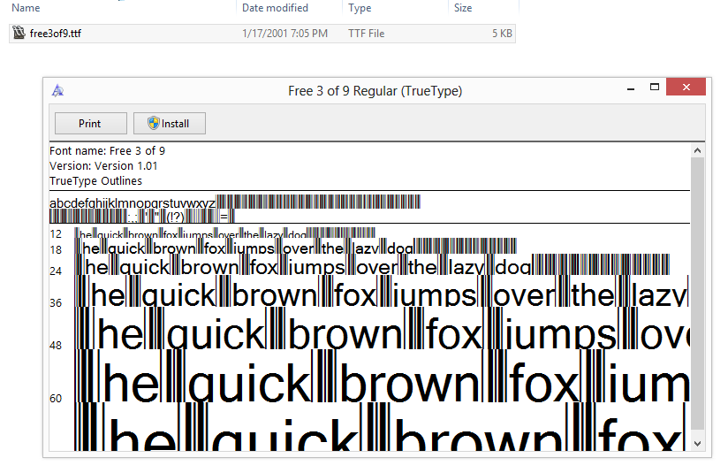Screen dimensions: 728x473
Task: Click the size 36 sample label
Action: [x=56, y=303]
